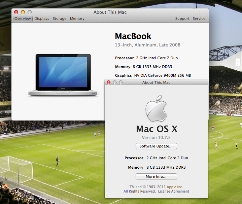
Task: Click the Mac OS X title text
Action: [157, 129]
